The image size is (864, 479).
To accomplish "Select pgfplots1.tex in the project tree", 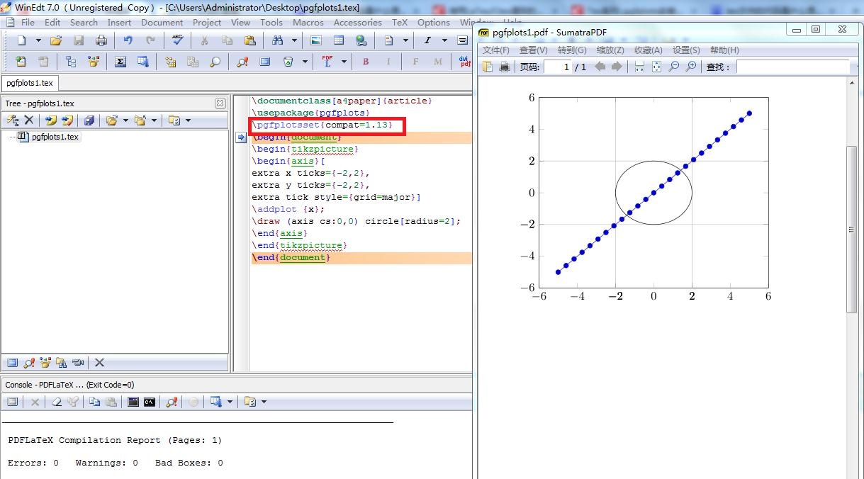I will pyautogui.click(x=55, y=137).
